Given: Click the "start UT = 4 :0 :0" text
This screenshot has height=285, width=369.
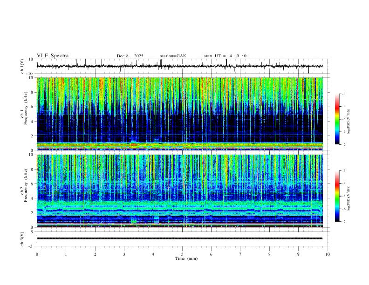Looking at the screenshot, I should [225, 56].
